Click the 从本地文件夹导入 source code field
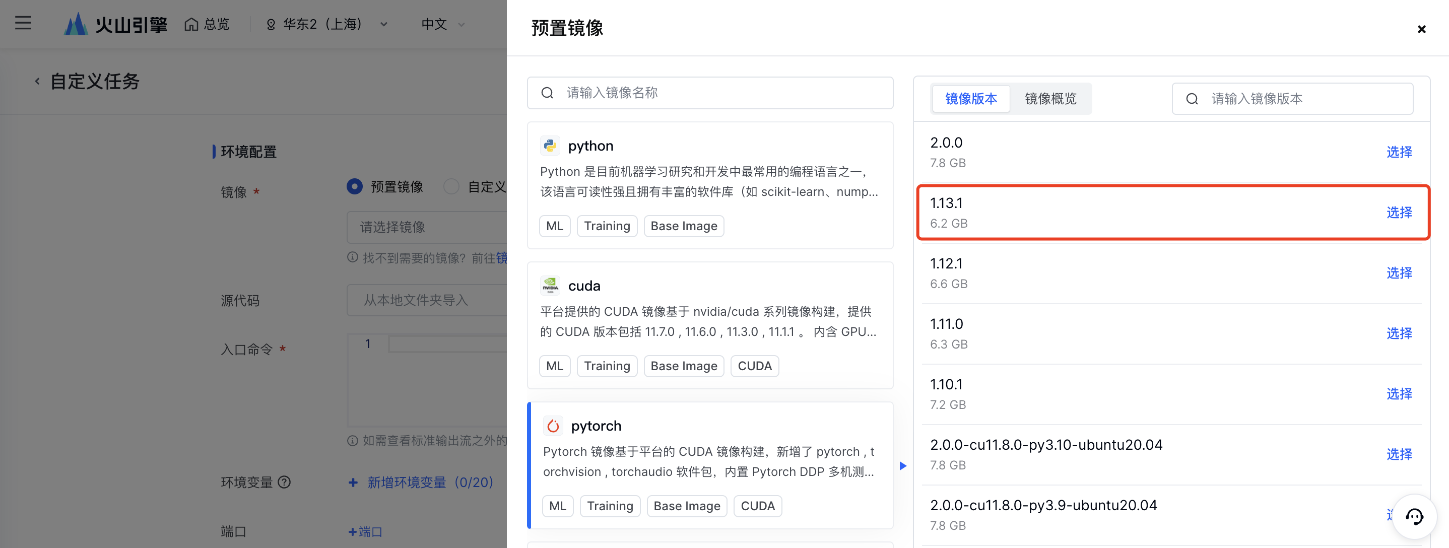 pos(427,300)
